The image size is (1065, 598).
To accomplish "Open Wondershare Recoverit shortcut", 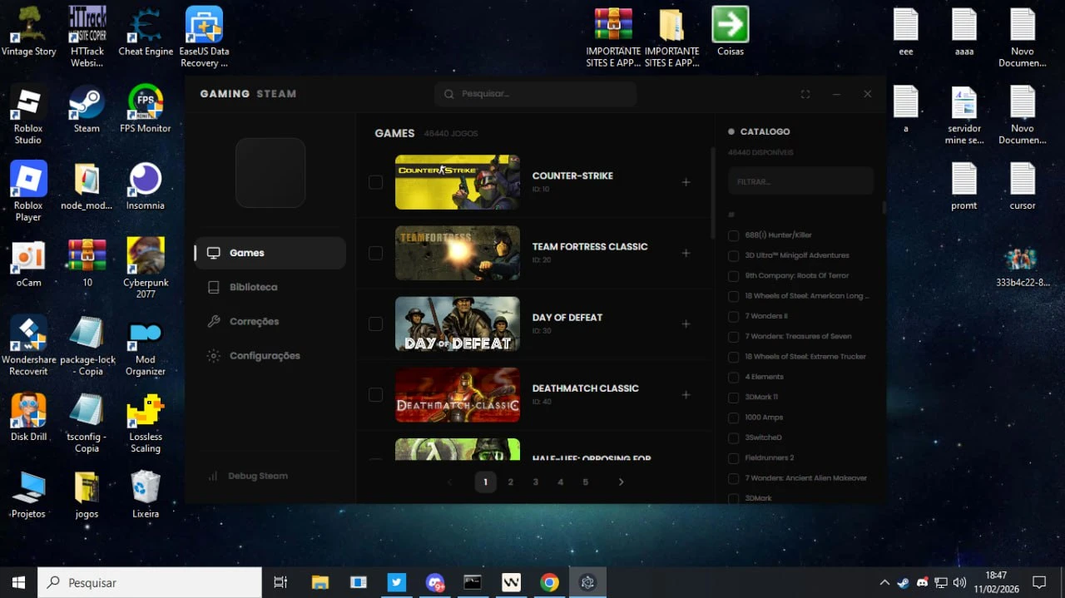I will [x=28, y=345].
